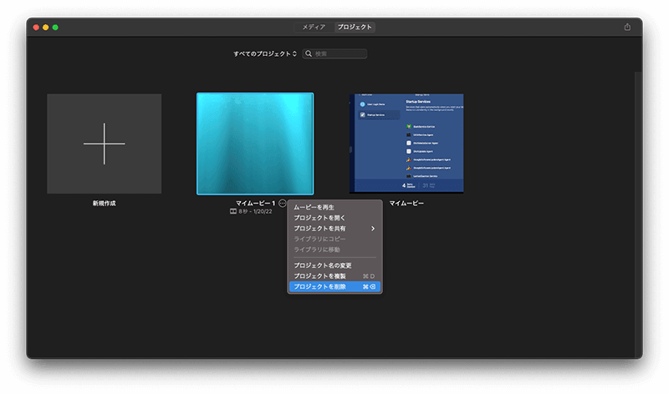Click the ellipsis icon beside マイムービー 1
Image resolution: width=669 pixels, height=394 pixels.
[x=283, y=203]
